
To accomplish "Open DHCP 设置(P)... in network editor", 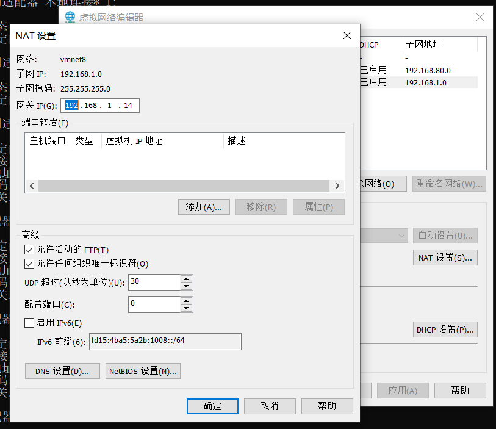I will click(x=445, y=330).
